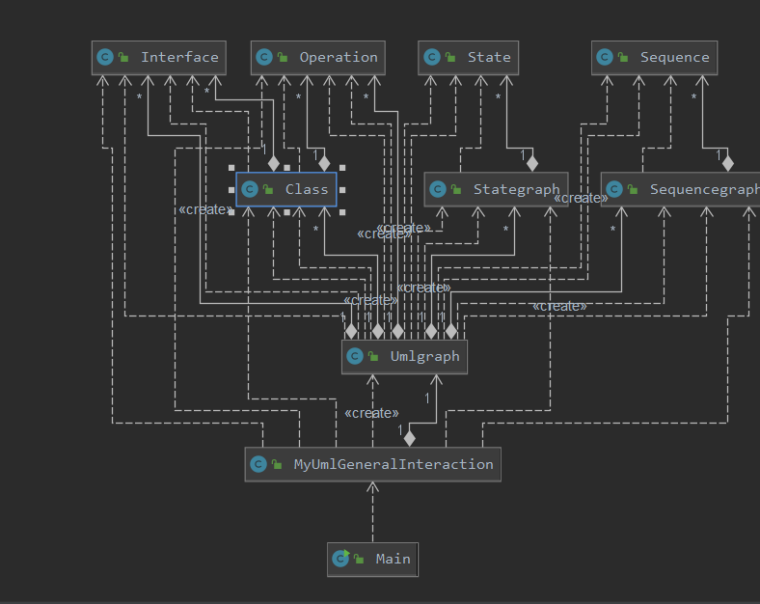
Task: Click the class icon on Operation node
Action: point(264,57)
